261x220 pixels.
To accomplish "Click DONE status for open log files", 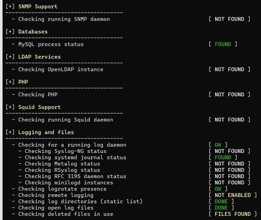I will click(221, 208).
